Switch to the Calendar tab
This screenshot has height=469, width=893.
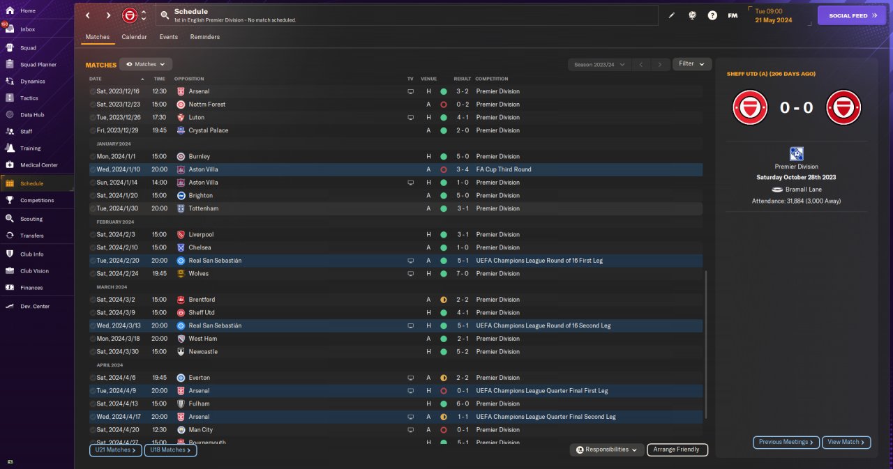[134, 37]
